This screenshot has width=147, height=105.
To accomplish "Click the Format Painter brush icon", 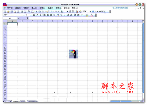I will [x=48, y=12].
